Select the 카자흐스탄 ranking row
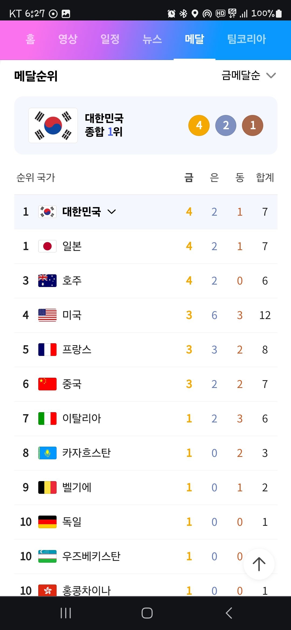 [146, 453]
